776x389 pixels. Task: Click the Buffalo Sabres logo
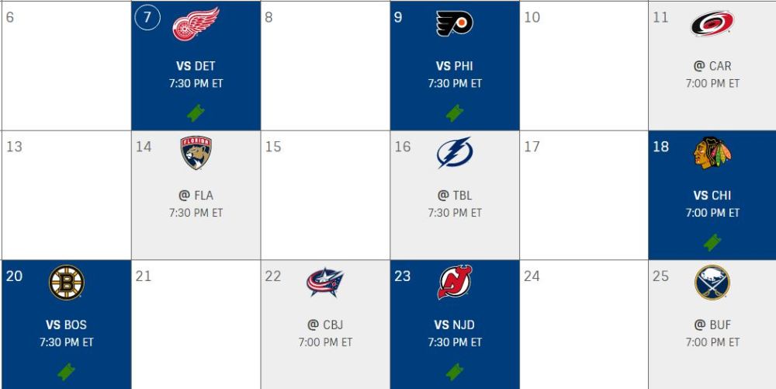[x=712, y=283]
